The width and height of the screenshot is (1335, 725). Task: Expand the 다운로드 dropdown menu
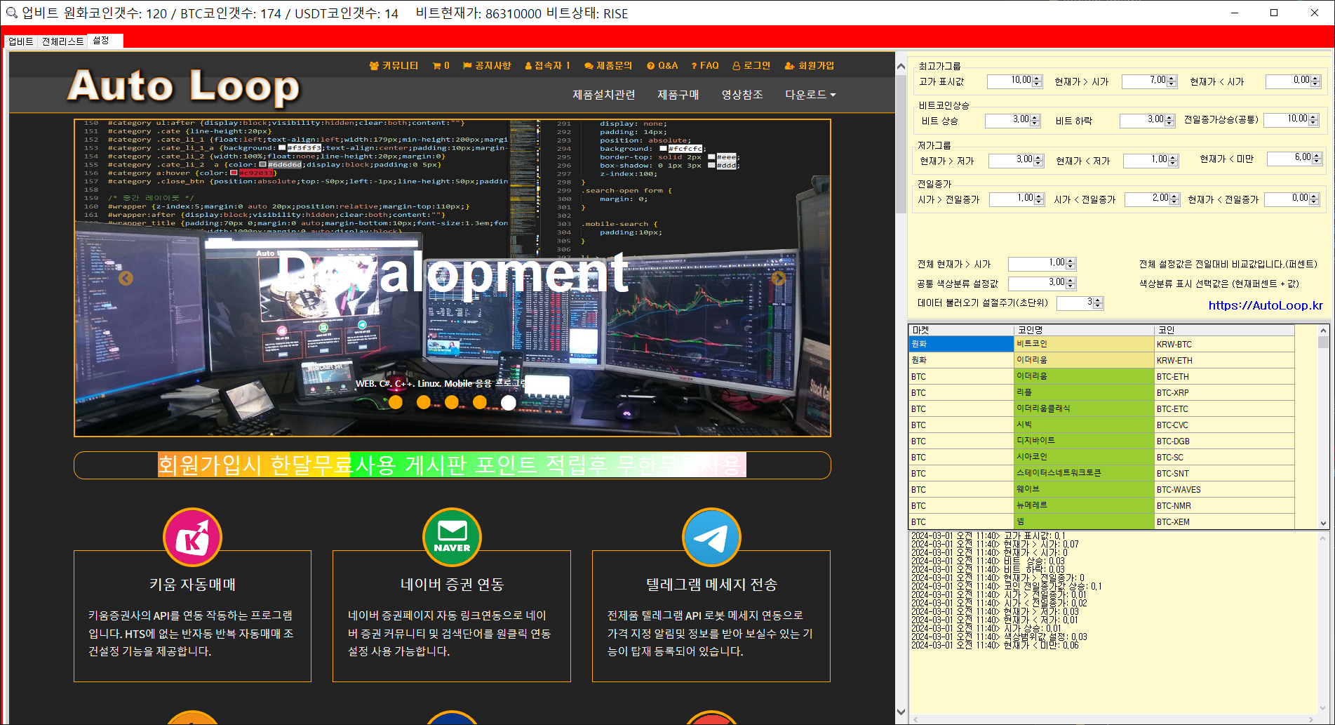[810, 95]
